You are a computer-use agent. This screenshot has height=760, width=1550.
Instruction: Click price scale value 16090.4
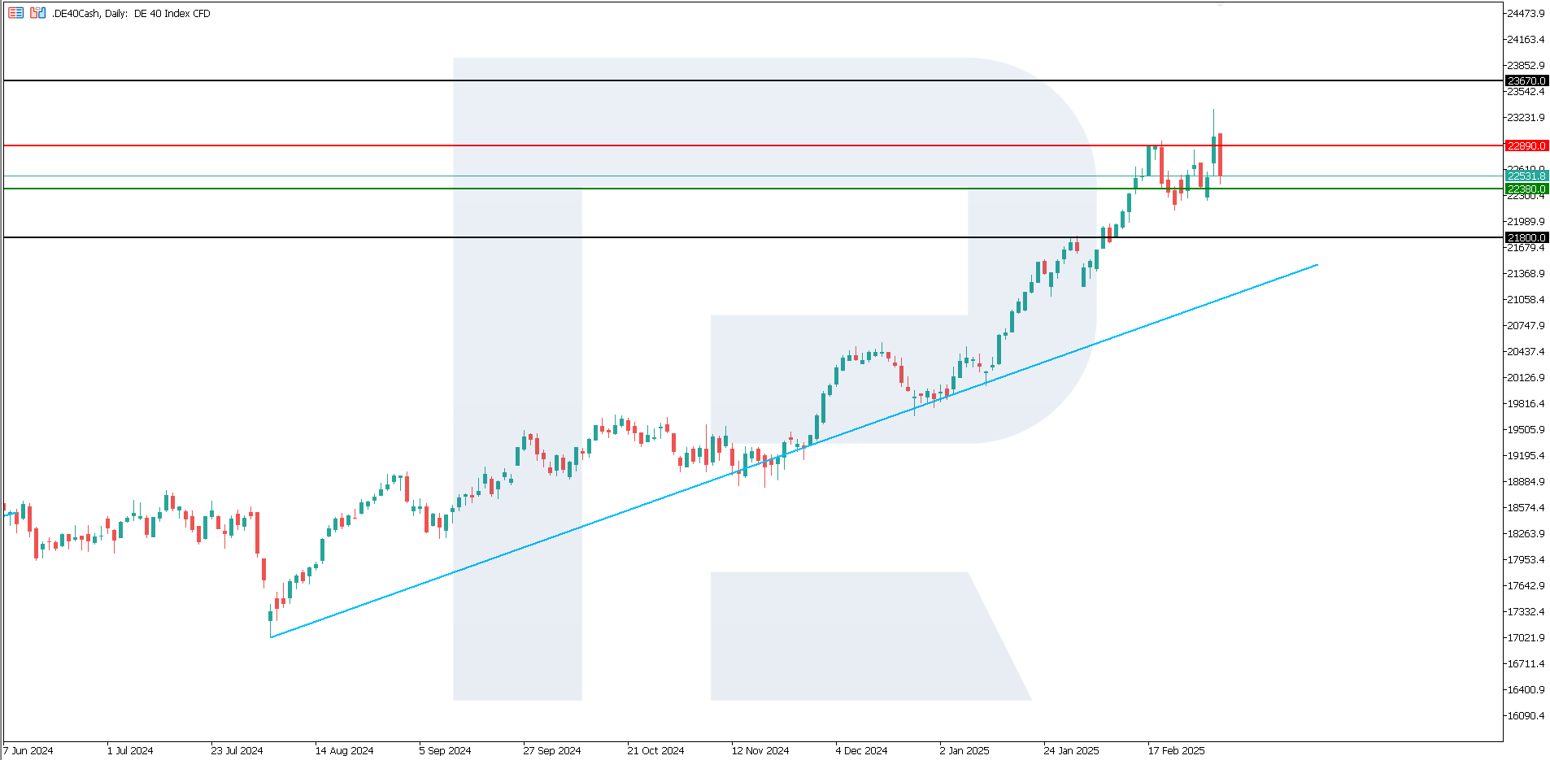coord(1526,716)
